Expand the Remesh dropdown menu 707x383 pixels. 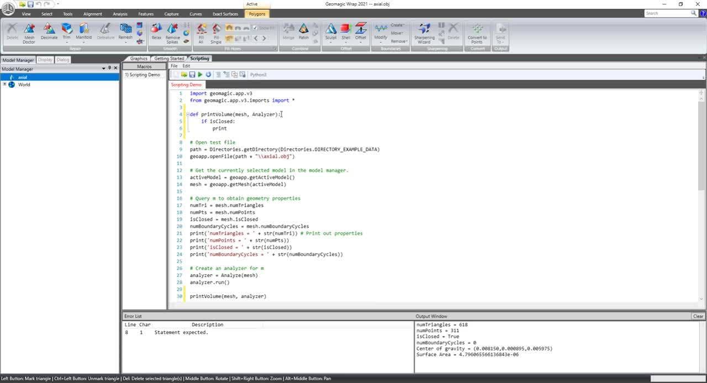(125, 42)
